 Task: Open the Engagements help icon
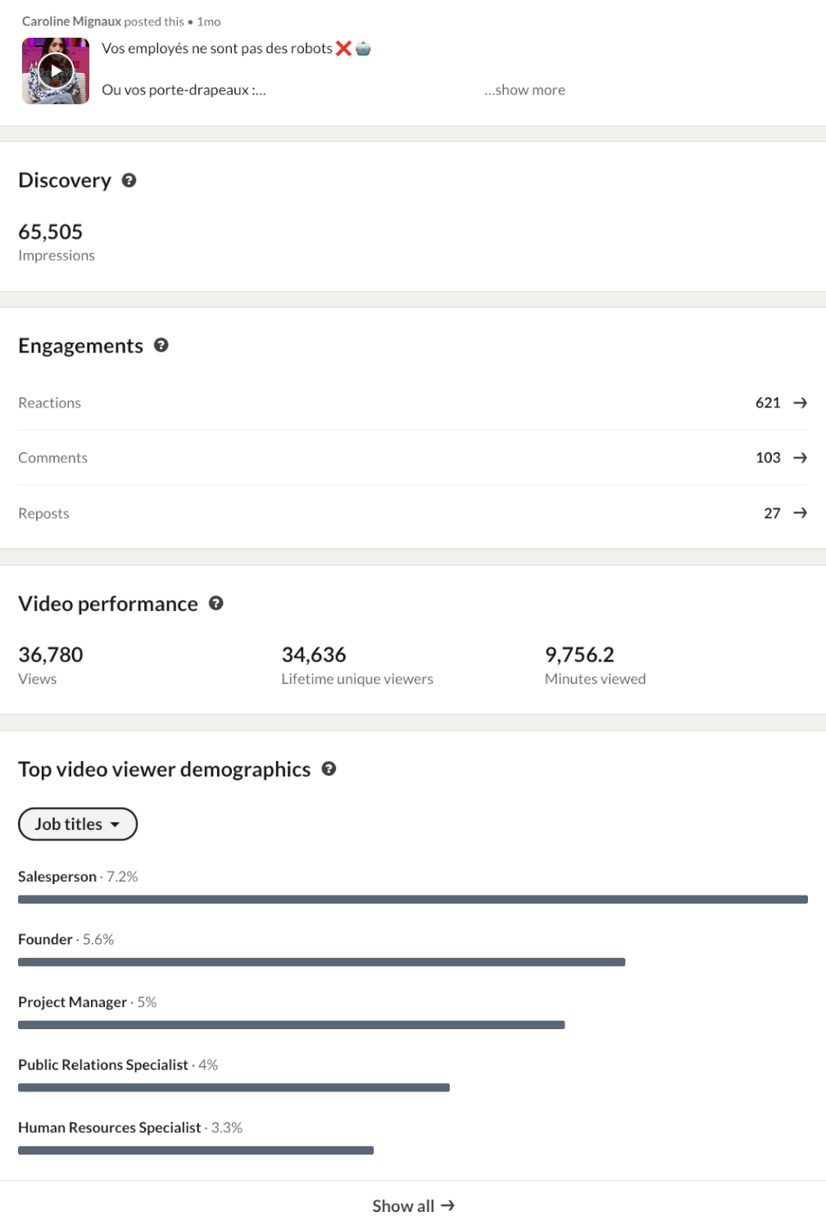161,345
